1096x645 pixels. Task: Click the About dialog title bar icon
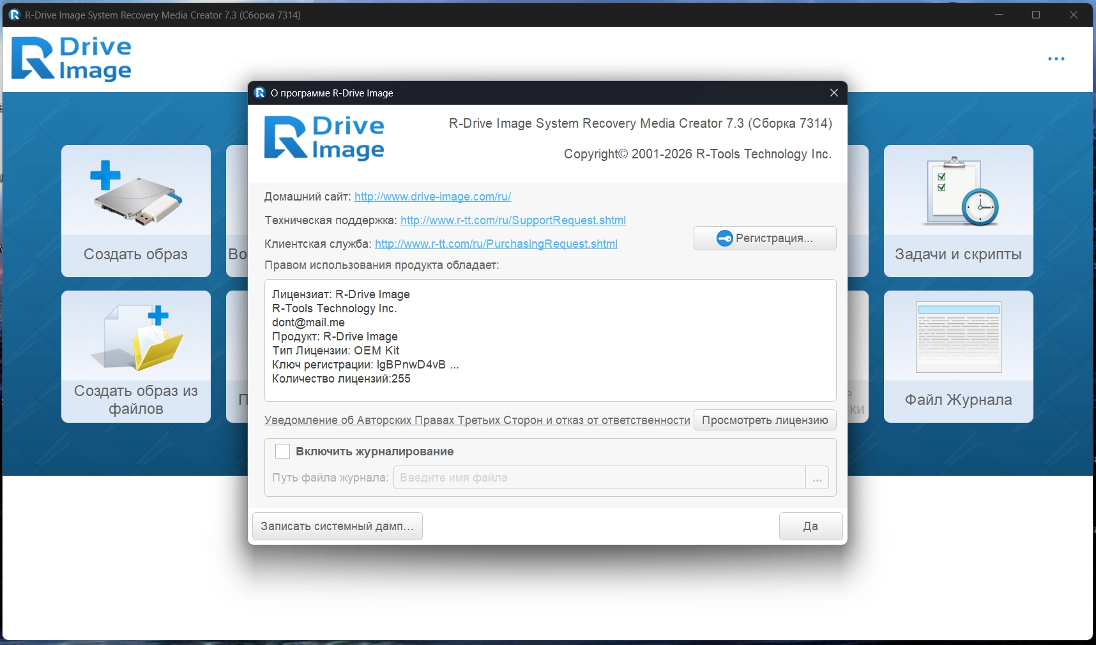[260, 93]
